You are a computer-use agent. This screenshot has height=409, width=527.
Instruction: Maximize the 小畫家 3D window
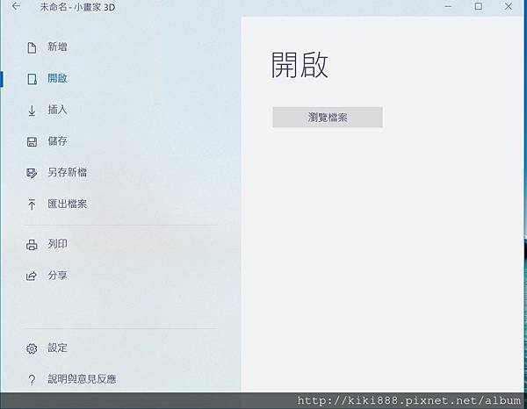tap(479, 6)
